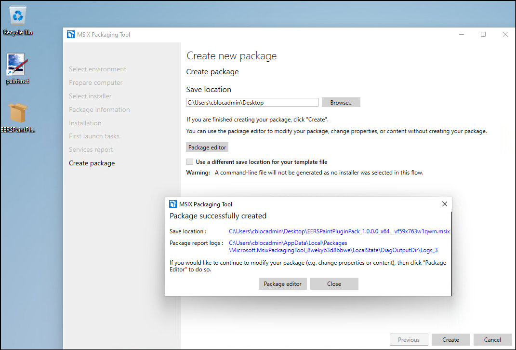Open the Package report logs path link
The width and height of the screenshot is (516, 350).
coord(332,246)
